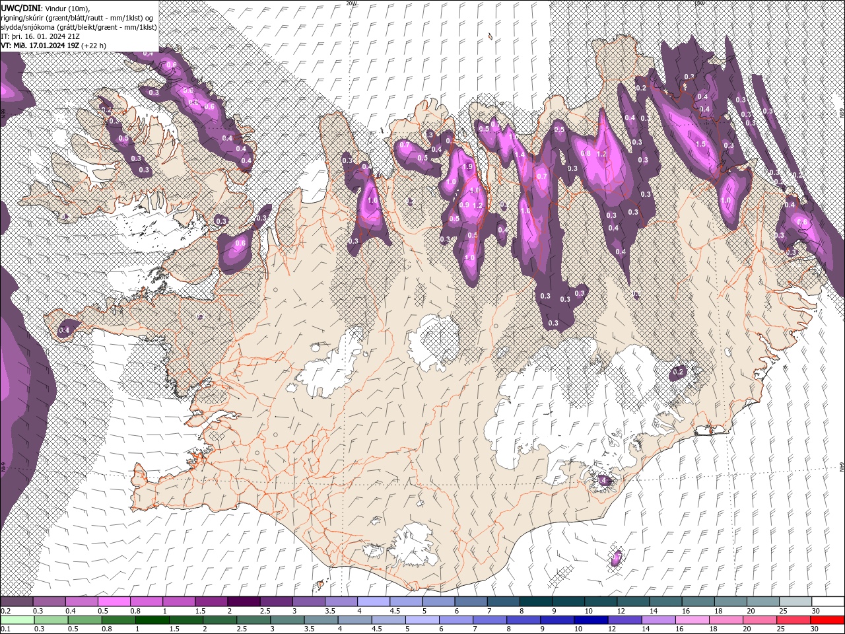This screenshot has height=634, width=845.
Task: Click the rain scale label 0.1
Action: pos(5,629)
